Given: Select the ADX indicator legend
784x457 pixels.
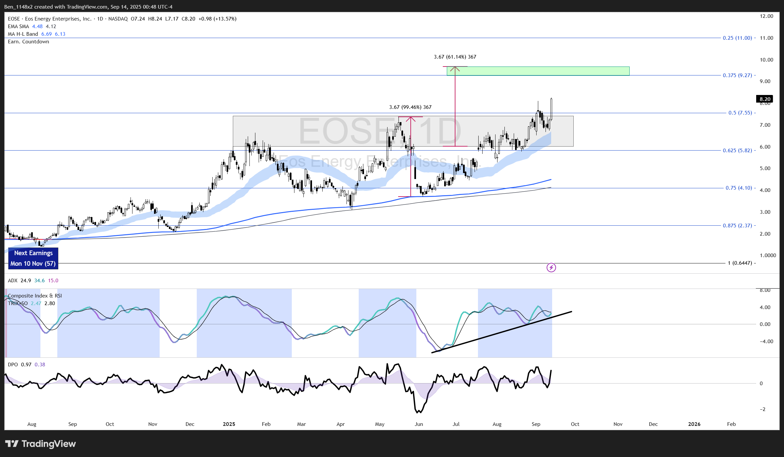Looking at the screenshot, I should [13, 281].
